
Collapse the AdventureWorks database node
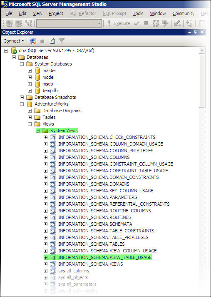[22, 104]
